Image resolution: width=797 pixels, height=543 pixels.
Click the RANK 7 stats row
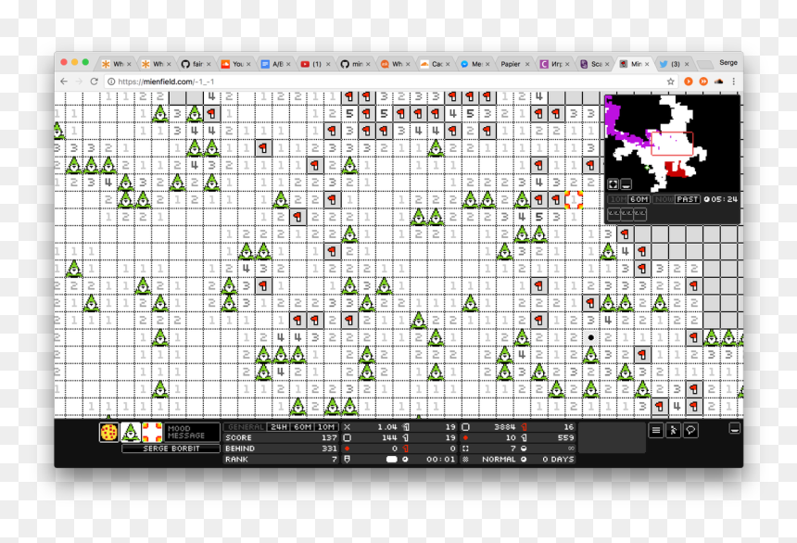(x=281, y=459)
